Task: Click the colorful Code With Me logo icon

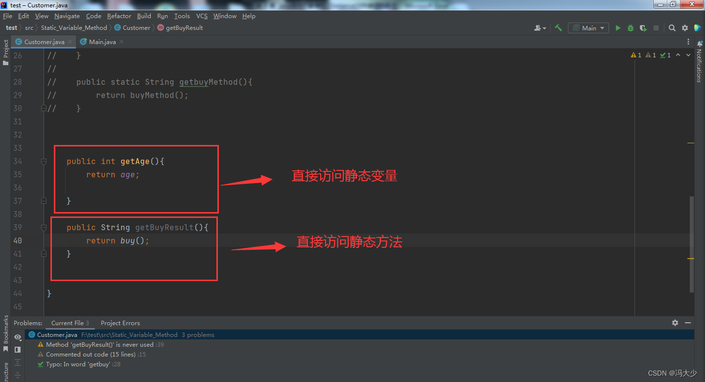Action: click(x=697, y=28)
